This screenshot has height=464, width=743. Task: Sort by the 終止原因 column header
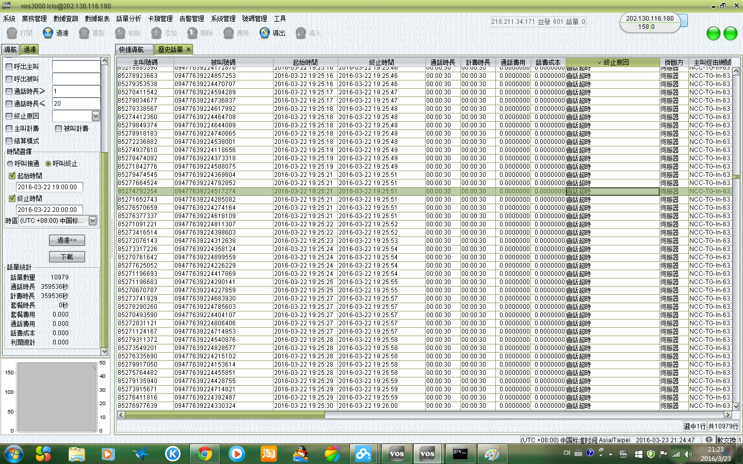613,62
